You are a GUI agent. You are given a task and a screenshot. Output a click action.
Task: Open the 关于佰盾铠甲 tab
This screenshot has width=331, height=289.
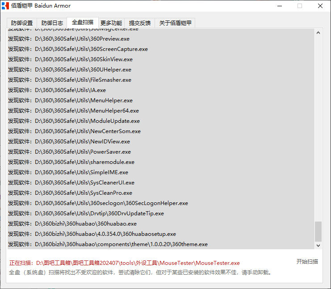point(175,23)
